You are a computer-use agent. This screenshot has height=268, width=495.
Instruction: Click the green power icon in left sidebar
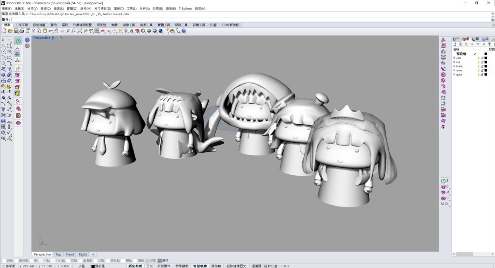pyautogui.click(x=18, y=41)
